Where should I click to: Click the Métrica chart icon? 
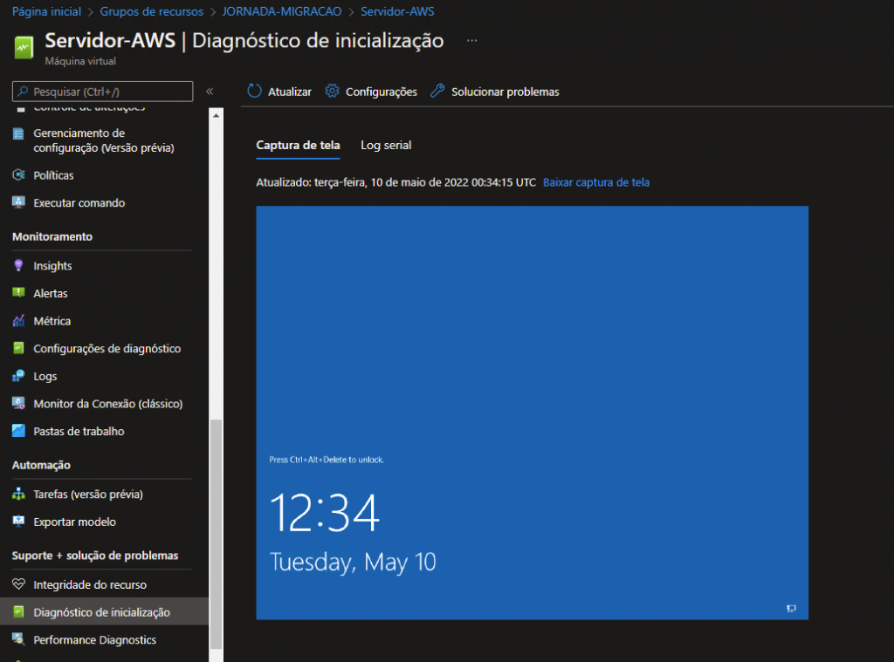click(18, 321)
